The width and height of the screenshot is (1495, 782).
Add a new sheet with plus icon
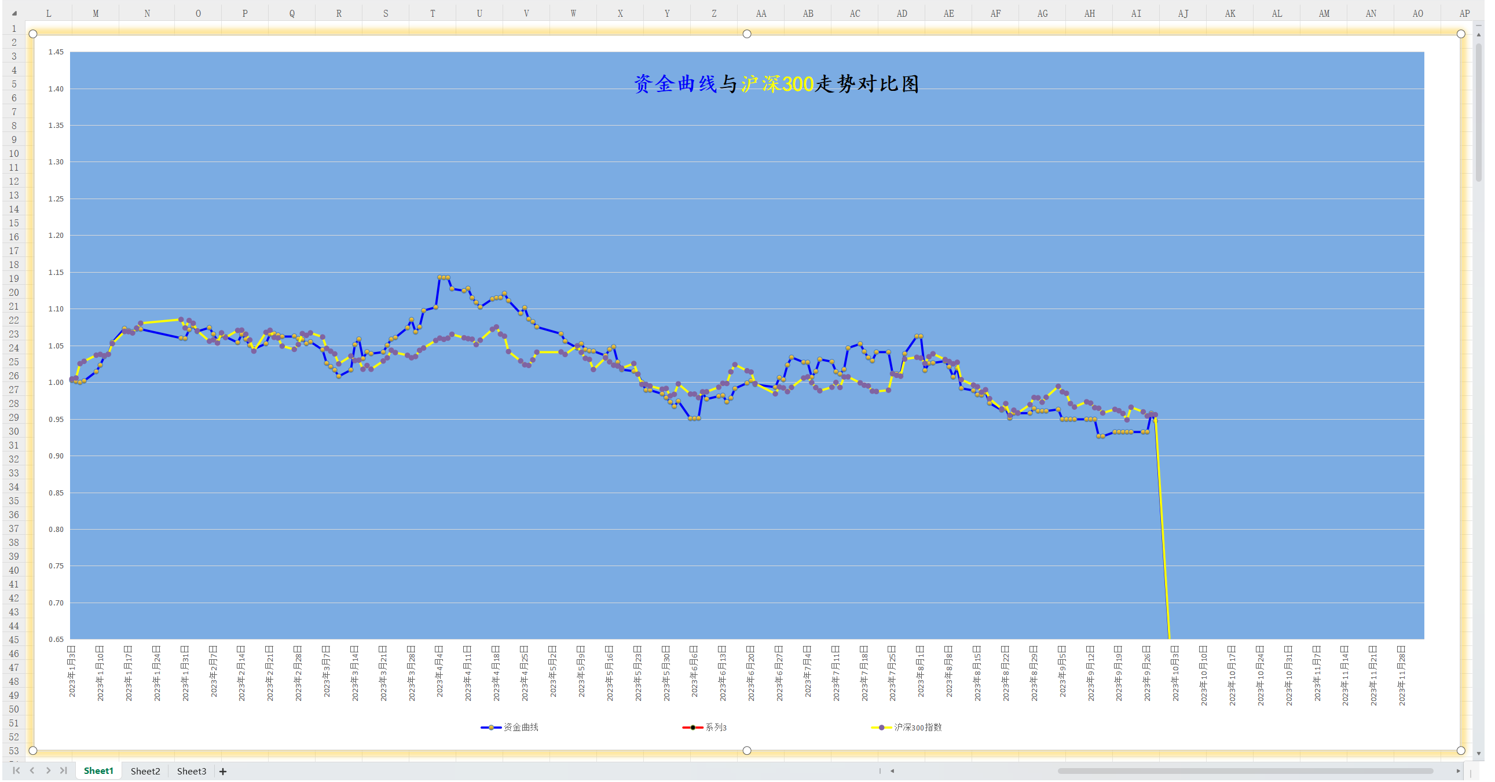(223, 771)
